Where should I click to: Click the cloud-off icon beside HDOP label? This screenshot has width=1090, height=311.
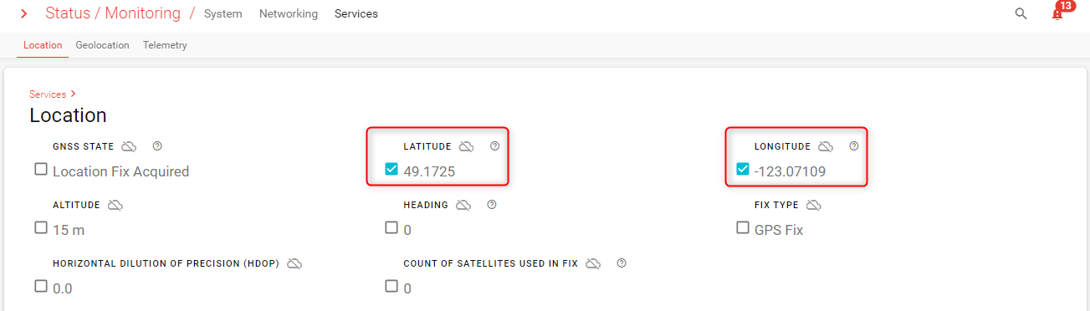pyautogui.click(x=294, y=263)
